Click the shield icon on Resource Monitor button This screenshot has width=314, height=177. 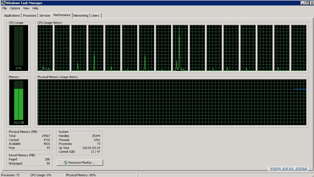click(66, 163)
